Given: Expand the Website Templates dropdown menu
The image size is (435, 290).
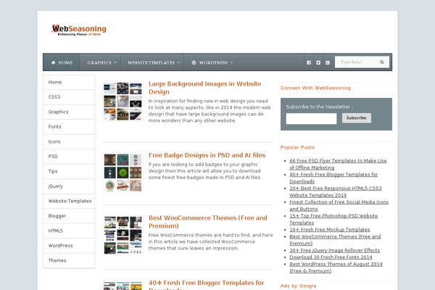Looking at the screenshot, I should 154,63.
